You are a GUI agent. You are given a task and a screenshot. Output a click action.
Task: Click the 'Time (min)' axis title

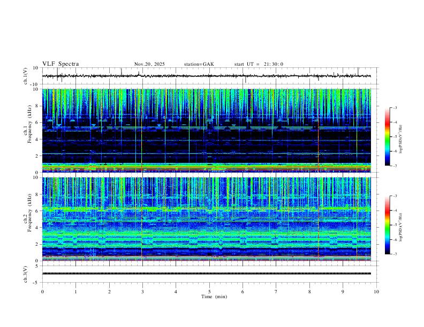[x=214, y=297]
